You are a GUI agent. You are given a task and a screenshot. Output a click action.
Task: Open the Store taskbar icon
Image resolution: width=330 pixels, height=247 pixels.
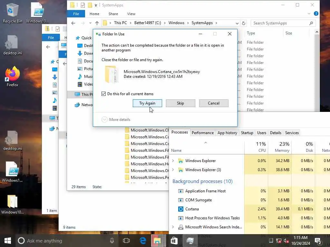[174, 241]
